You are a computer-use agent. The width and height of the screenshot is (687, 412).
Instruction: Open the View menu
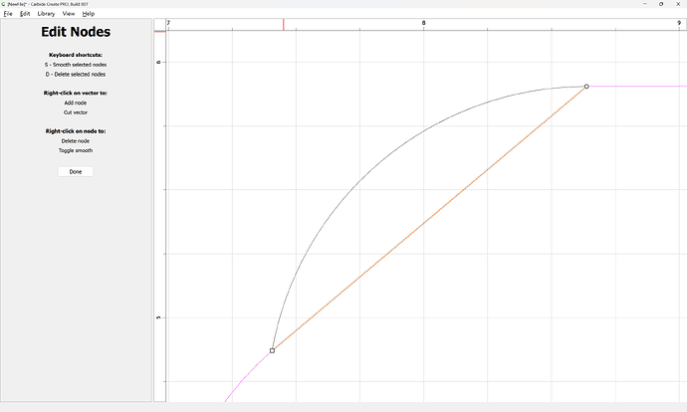pos(69,14)
